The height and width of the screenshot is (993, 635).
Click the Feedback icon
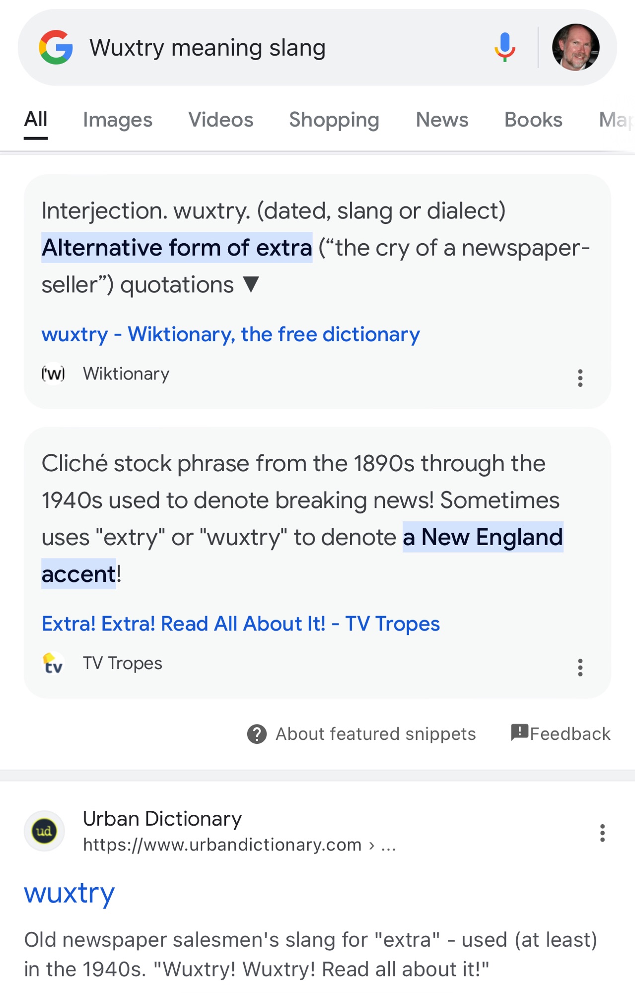tap(518, 733)
